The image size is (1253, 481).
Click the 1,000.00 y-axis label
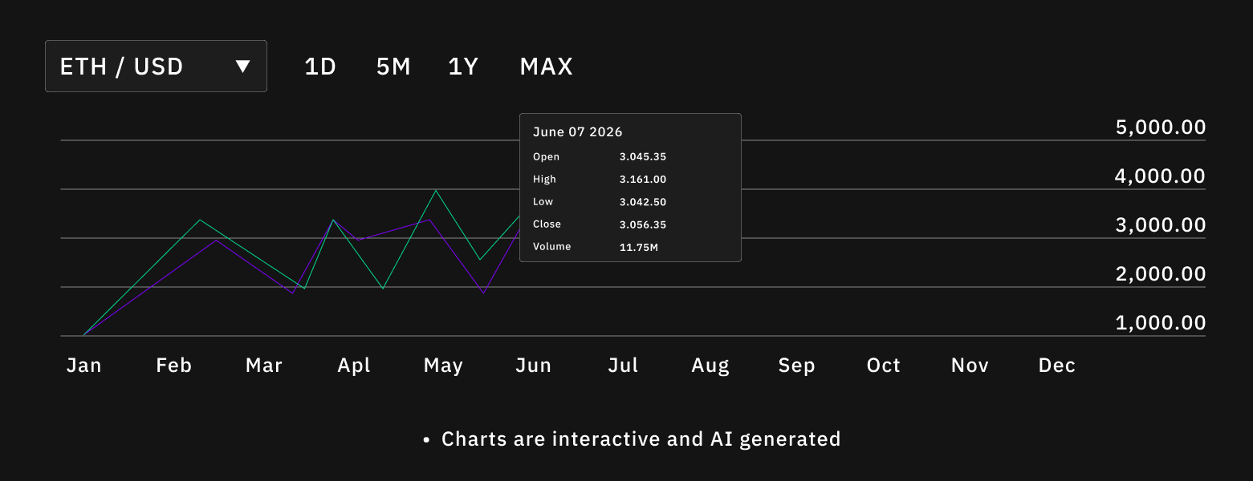tap(1160, 322)
